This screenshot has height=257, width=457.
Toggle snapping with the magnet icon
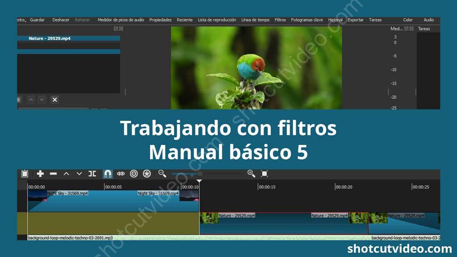[x=107, y=174]
